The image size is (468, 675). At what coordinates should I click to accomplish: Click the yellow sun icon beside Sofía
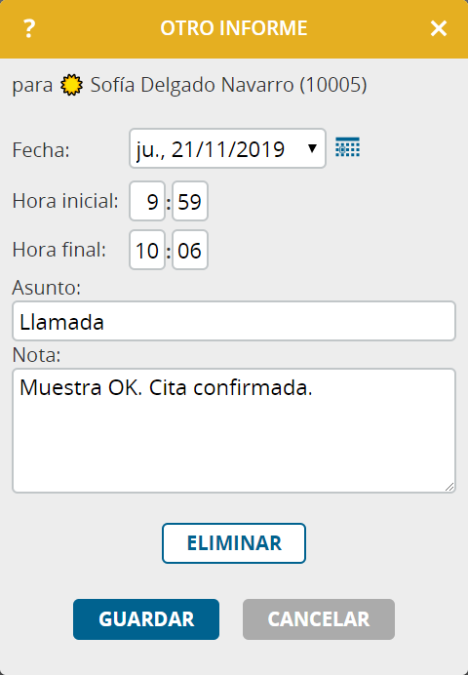click(x=71, y=85)
